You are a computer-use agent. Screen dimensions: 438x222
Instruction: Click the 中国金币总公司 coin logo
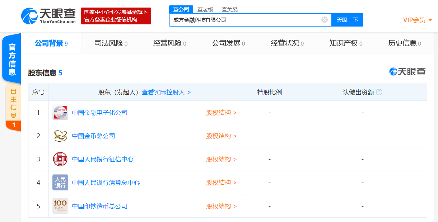[60, 136]
